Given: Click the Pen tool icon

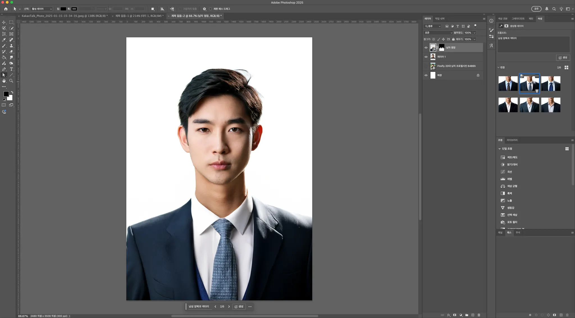Looking at the screenshot, I should 4,69.
